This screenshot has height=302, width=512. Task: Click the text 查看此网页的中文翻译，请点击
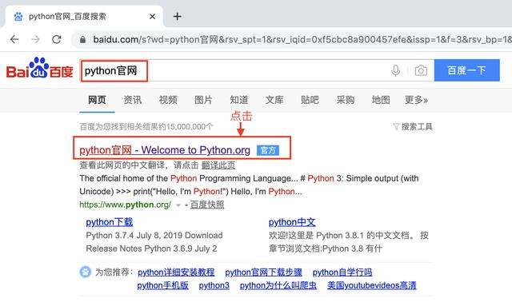[138, 165]
